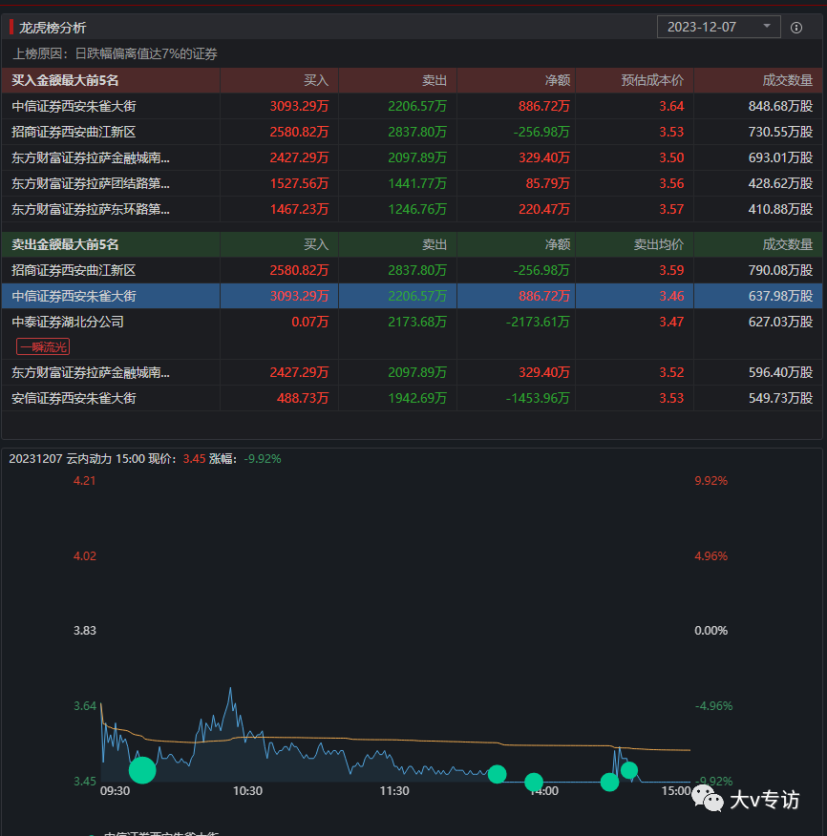Select the 中泰证券湖北分公司 row

412,334
